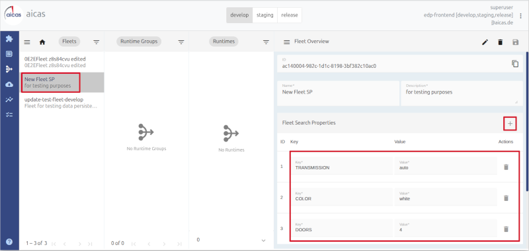529x251 pixels.
Task: Click the Key column header
Action: coord(294,142)
